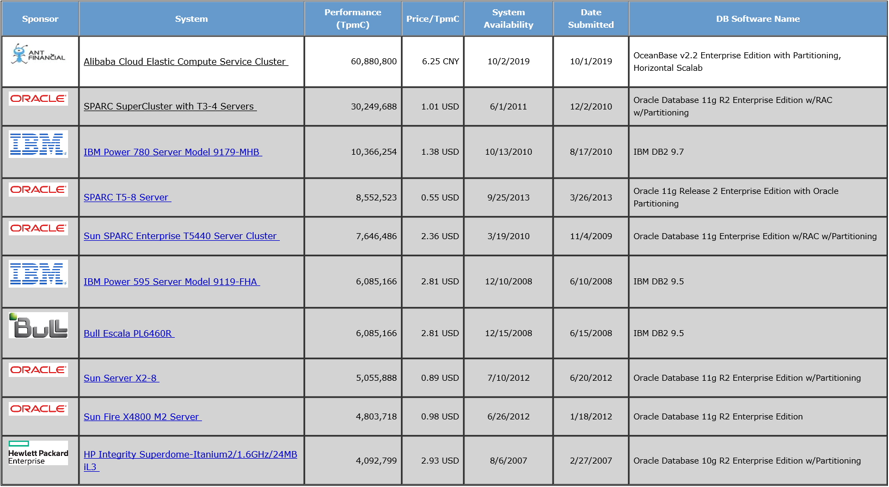This screenshot has height=487, width=889.
Task: Select the 8/6/2007 availability date
Action: [508, 461]
